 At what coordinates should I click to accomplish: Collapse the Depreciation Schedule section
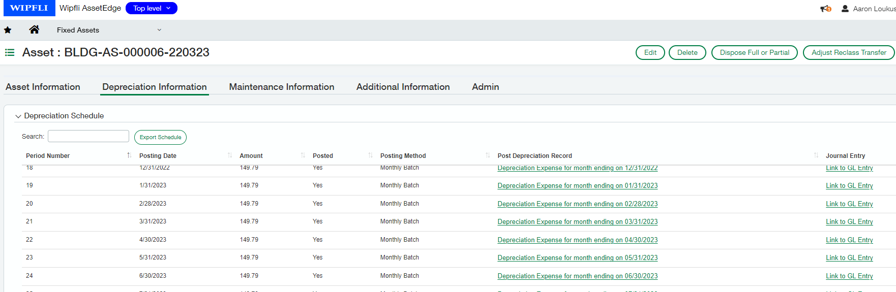click(x=18, y=116)
